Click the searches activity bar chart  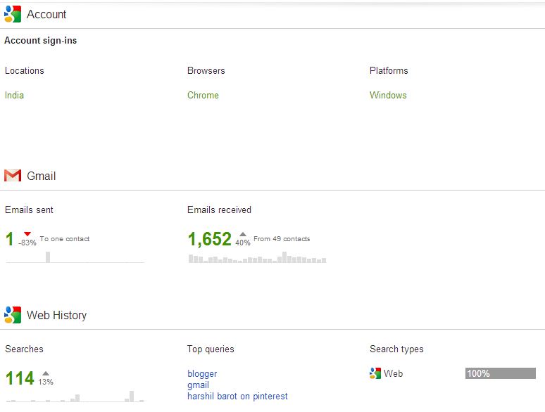74,397
